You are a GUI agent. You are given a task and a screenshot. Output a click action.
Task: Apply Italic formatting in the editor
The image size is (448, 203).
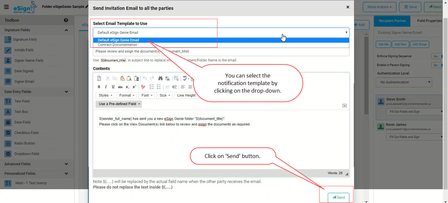[106, 87]
